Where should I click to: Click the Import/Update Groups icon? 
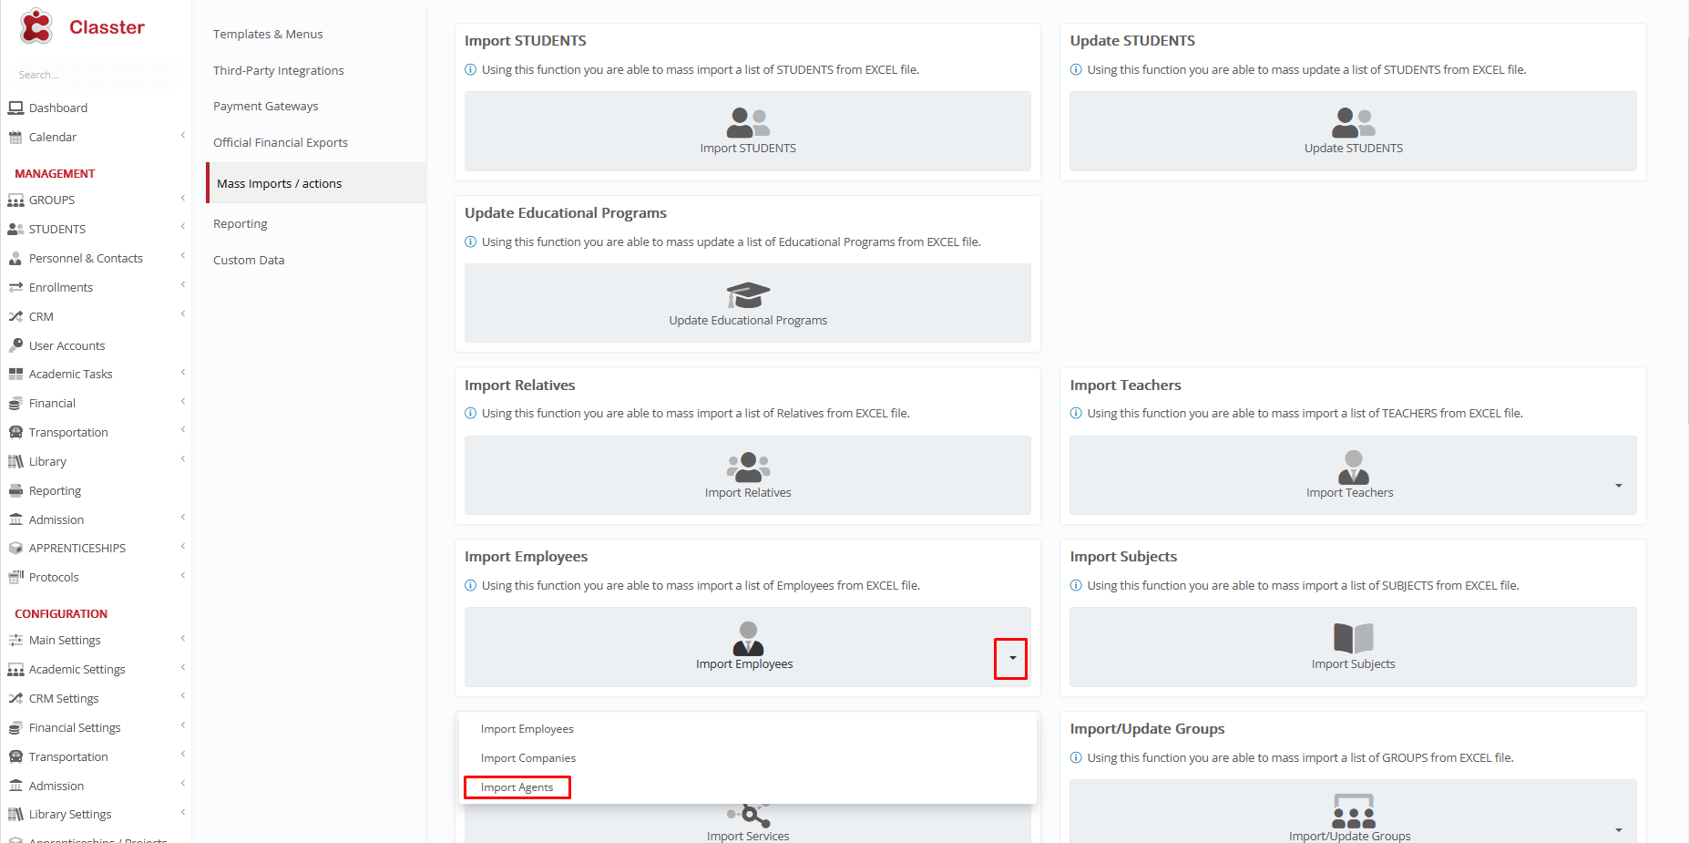click(x=1353, y=810)
